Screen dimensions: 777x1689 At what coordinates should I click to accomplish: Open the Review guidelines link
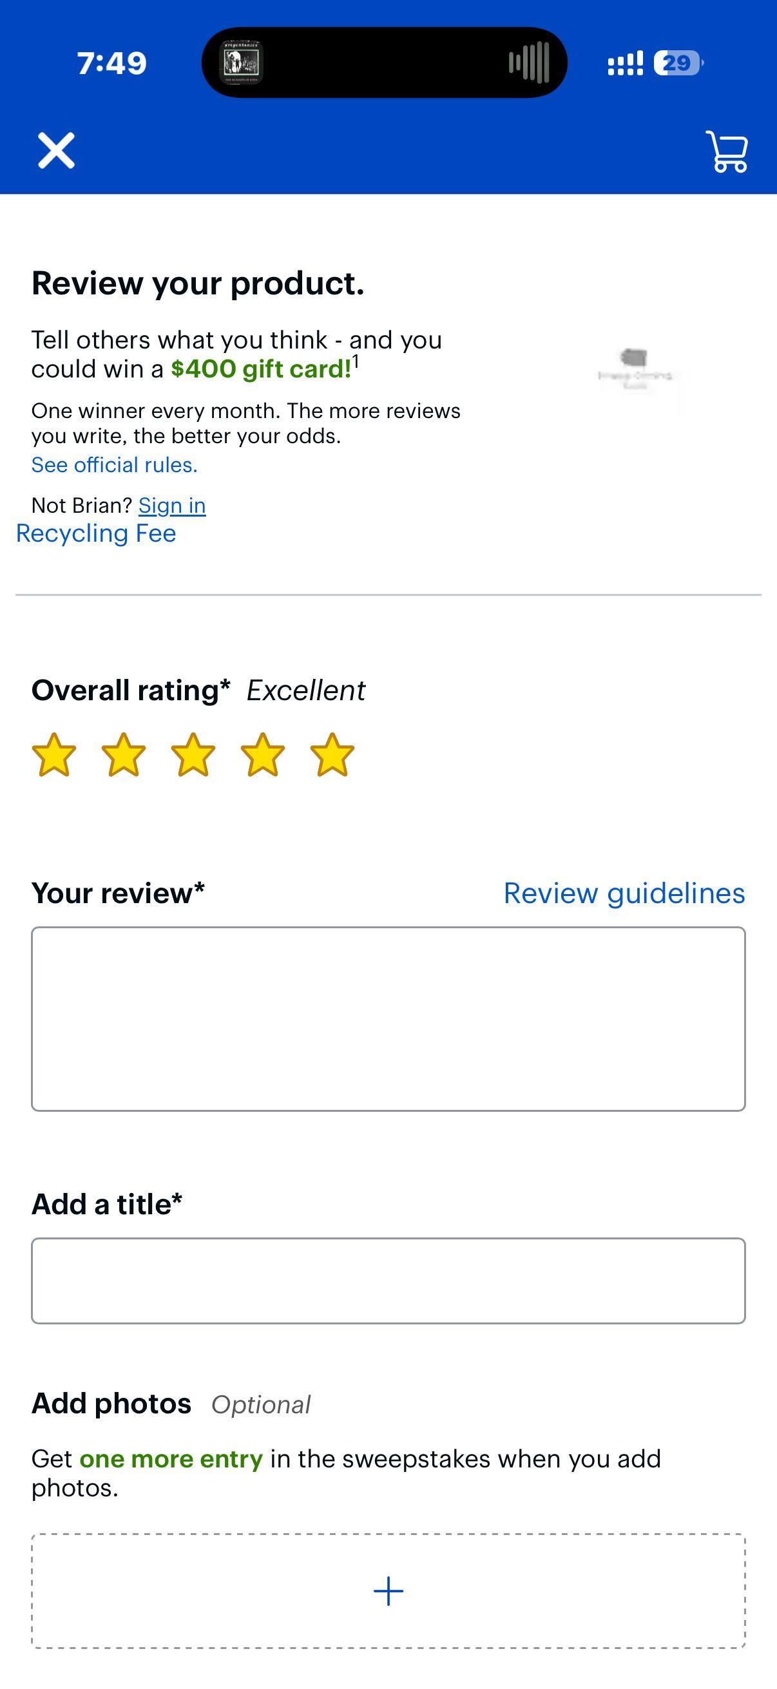pos(624,893)
